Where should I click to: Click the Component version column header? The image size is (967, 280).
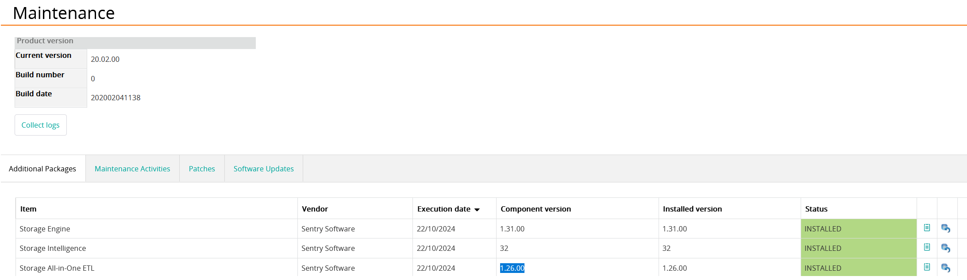[x=578, y=208]
